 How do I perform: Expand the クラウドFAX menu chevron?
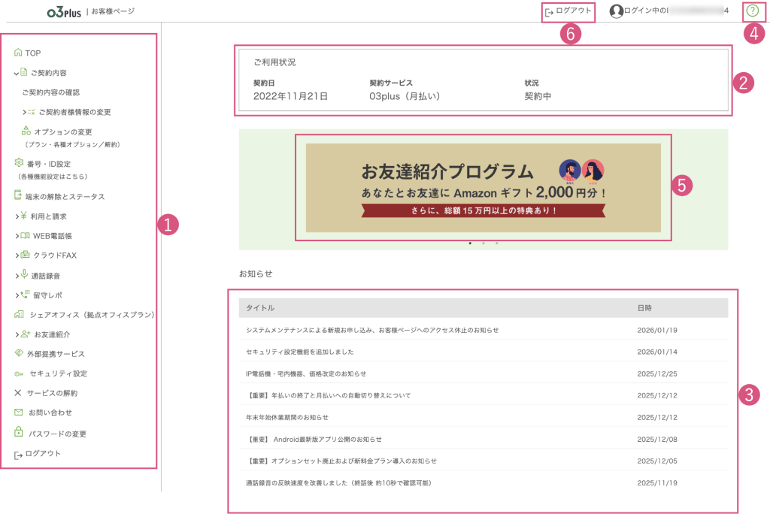16,255
